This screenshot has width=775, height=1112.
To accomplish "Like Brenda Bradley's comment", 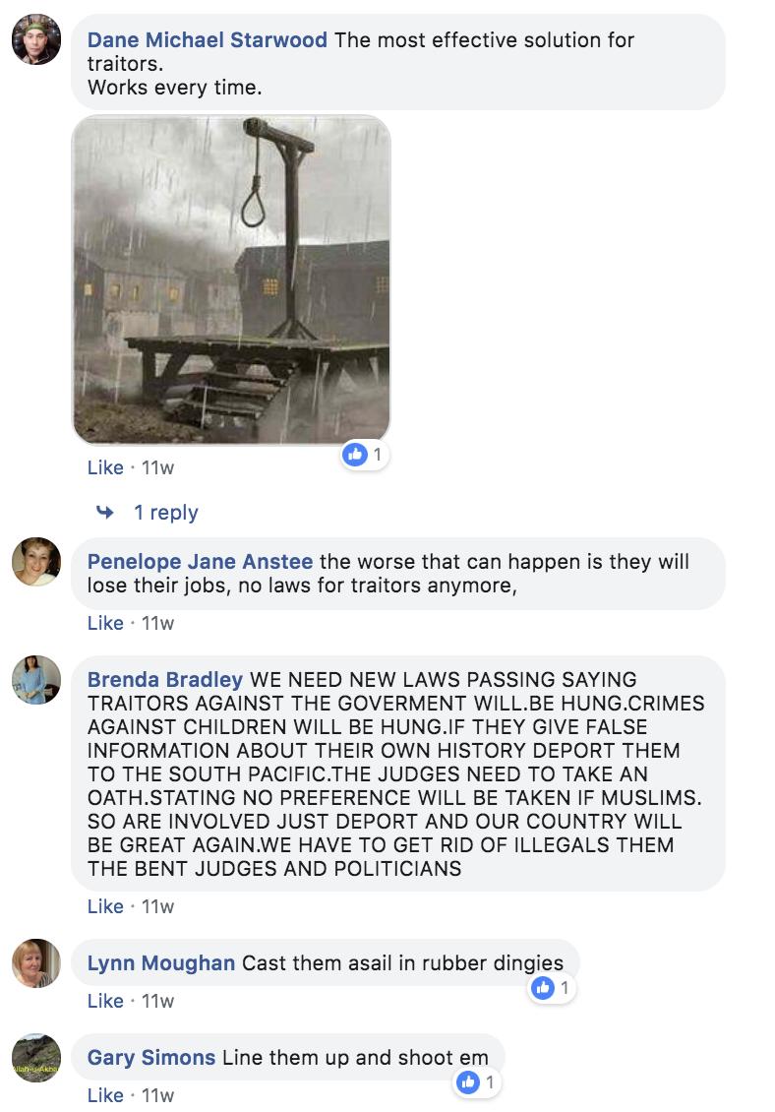I will 105,906.
